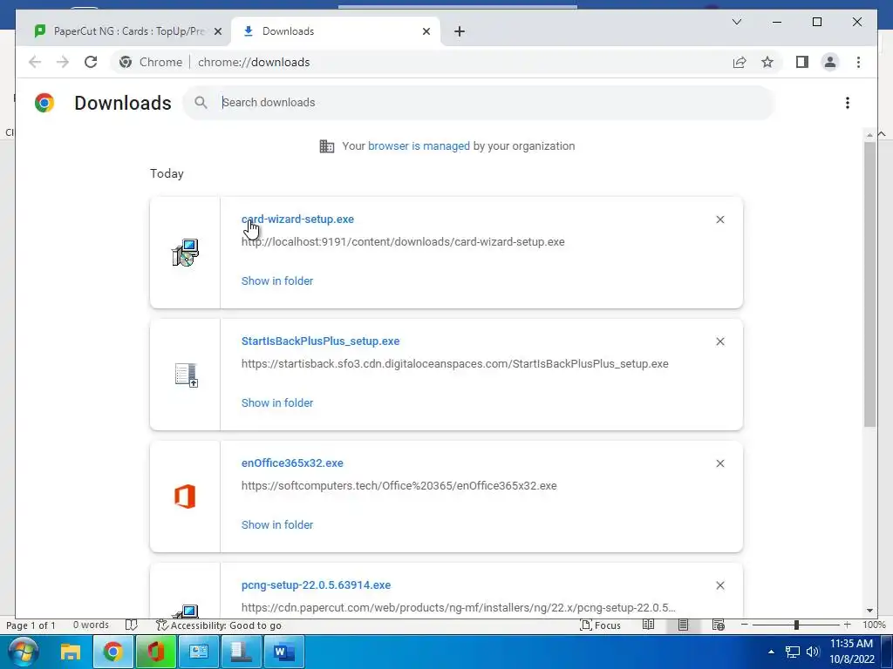Image resolution: width=893 pixels, height=669 pixels.
Task: Close the PaperCut NG tab
Action: pyautogui.click(x=217, y=31)
